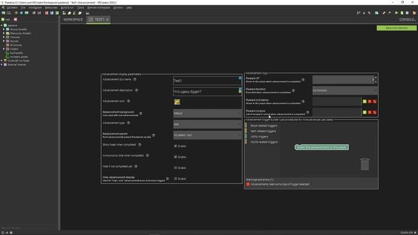Image resolution: width=418 pixels, height=235 pixels.
Task: Add a reward loot table entry
Action: 364,102
